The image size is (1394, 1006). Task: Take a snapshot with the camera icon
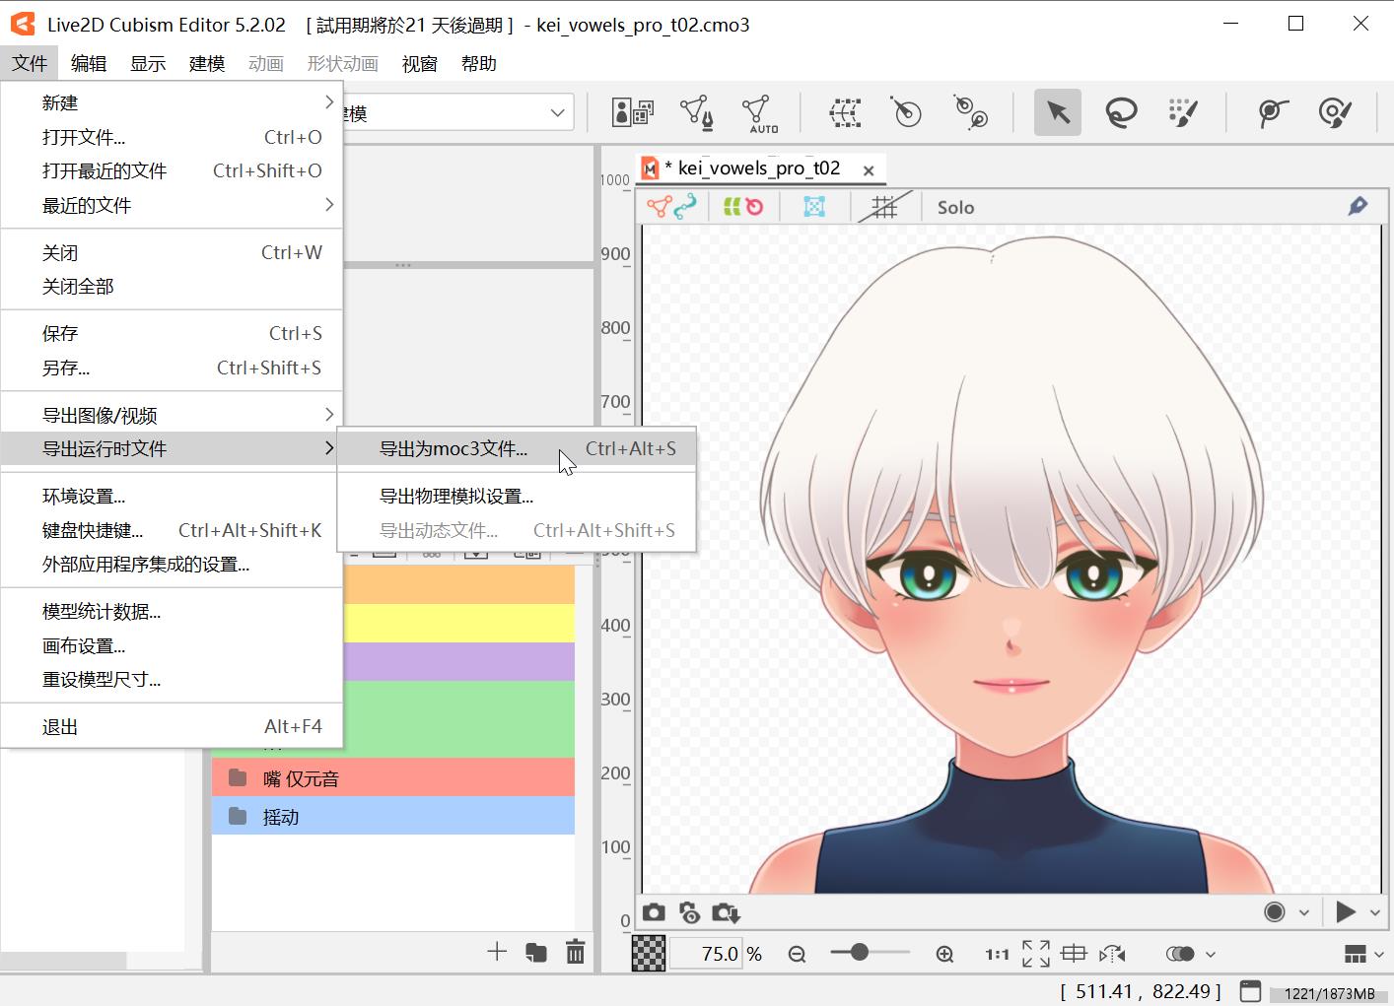(654, 912)
